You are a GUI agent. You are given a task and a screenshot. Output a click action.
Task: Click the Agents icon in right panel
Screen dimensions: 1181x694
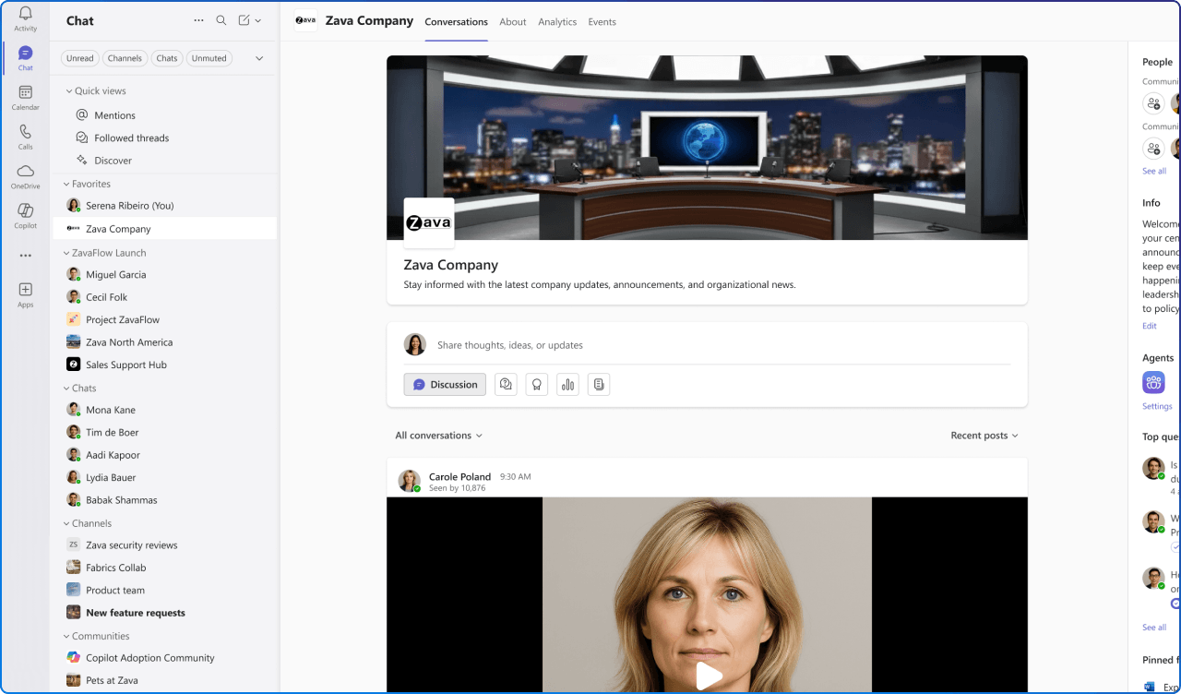(1153, 382)
